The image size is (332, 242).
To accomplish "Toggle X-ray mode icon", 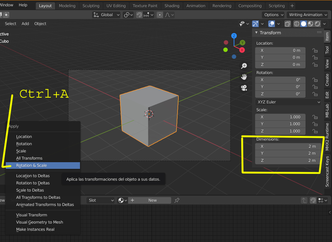I will (288, 24).
